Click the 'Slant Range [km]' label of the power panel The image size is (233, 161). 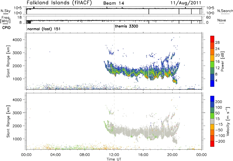pyautogui.click(x=8, y=61)
